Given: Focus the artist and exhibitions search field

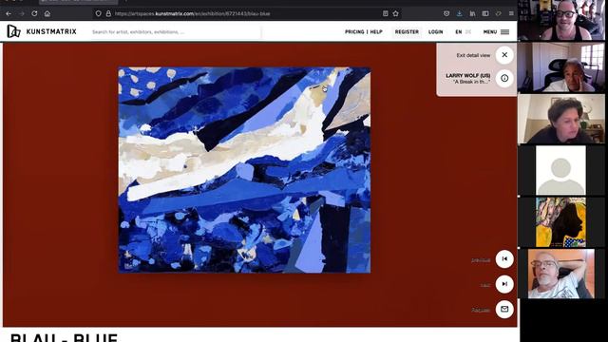Looking at the screenshot, I should 175,31.
